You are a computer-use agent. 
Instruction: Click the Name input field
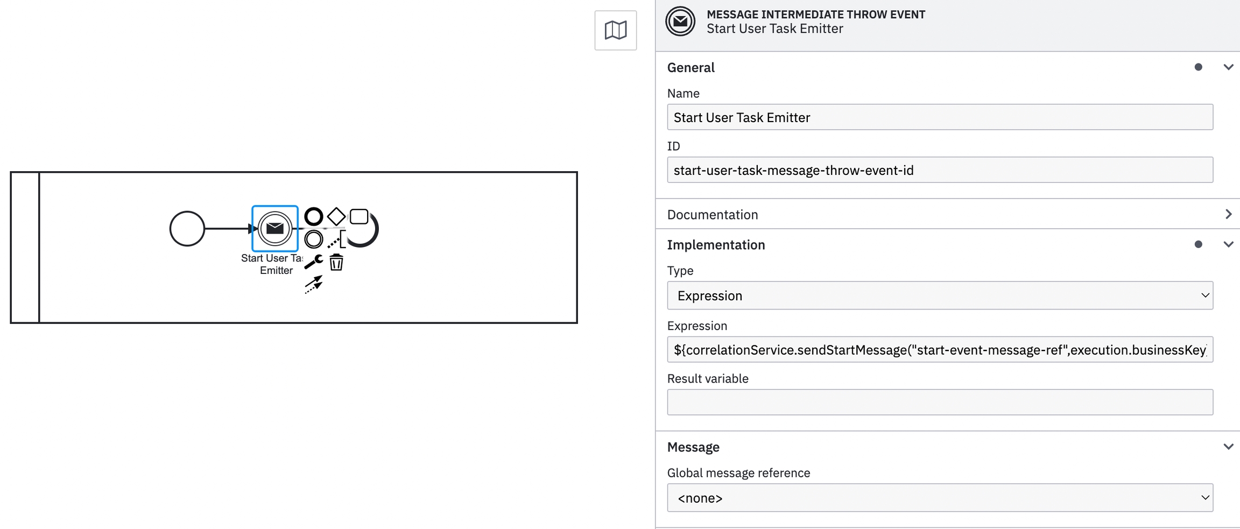point(939,117)
